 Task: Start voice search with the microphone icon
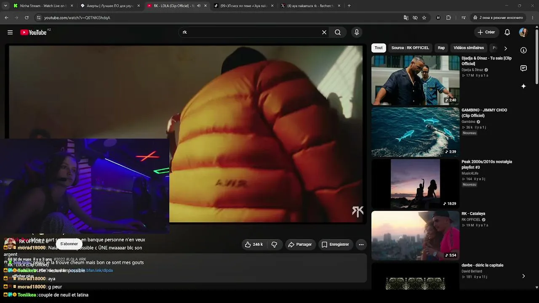pos(357,32)
